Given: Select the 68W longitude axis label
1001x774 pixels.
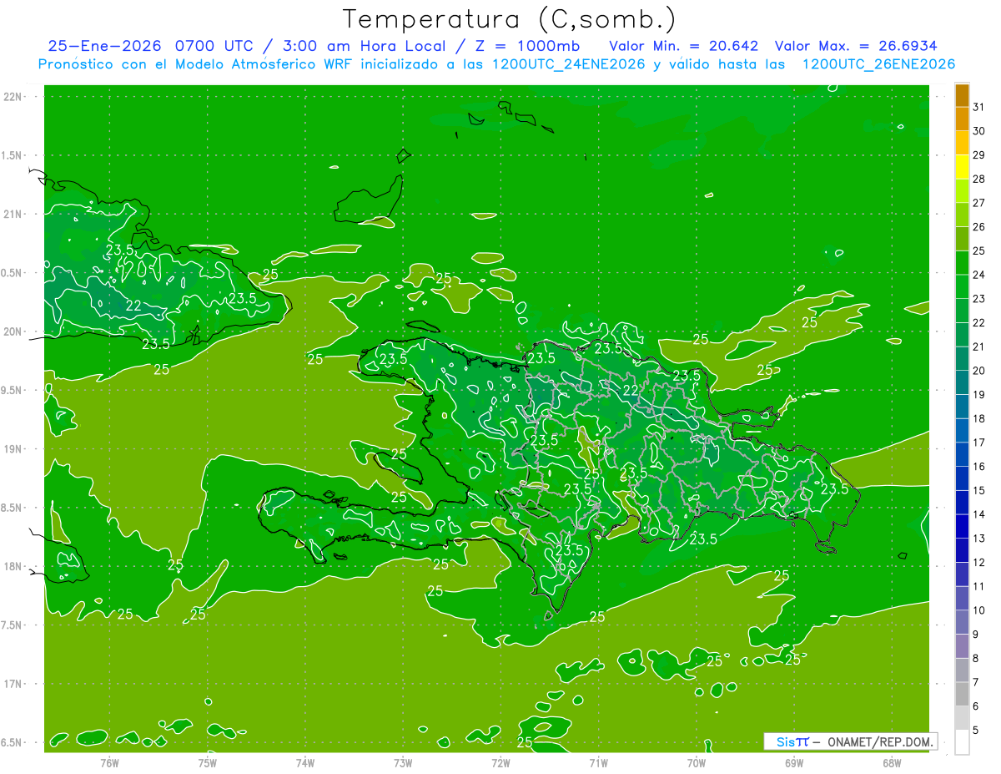Looking at the screenshot, I should pyautogui.click(x=891, y=762).
